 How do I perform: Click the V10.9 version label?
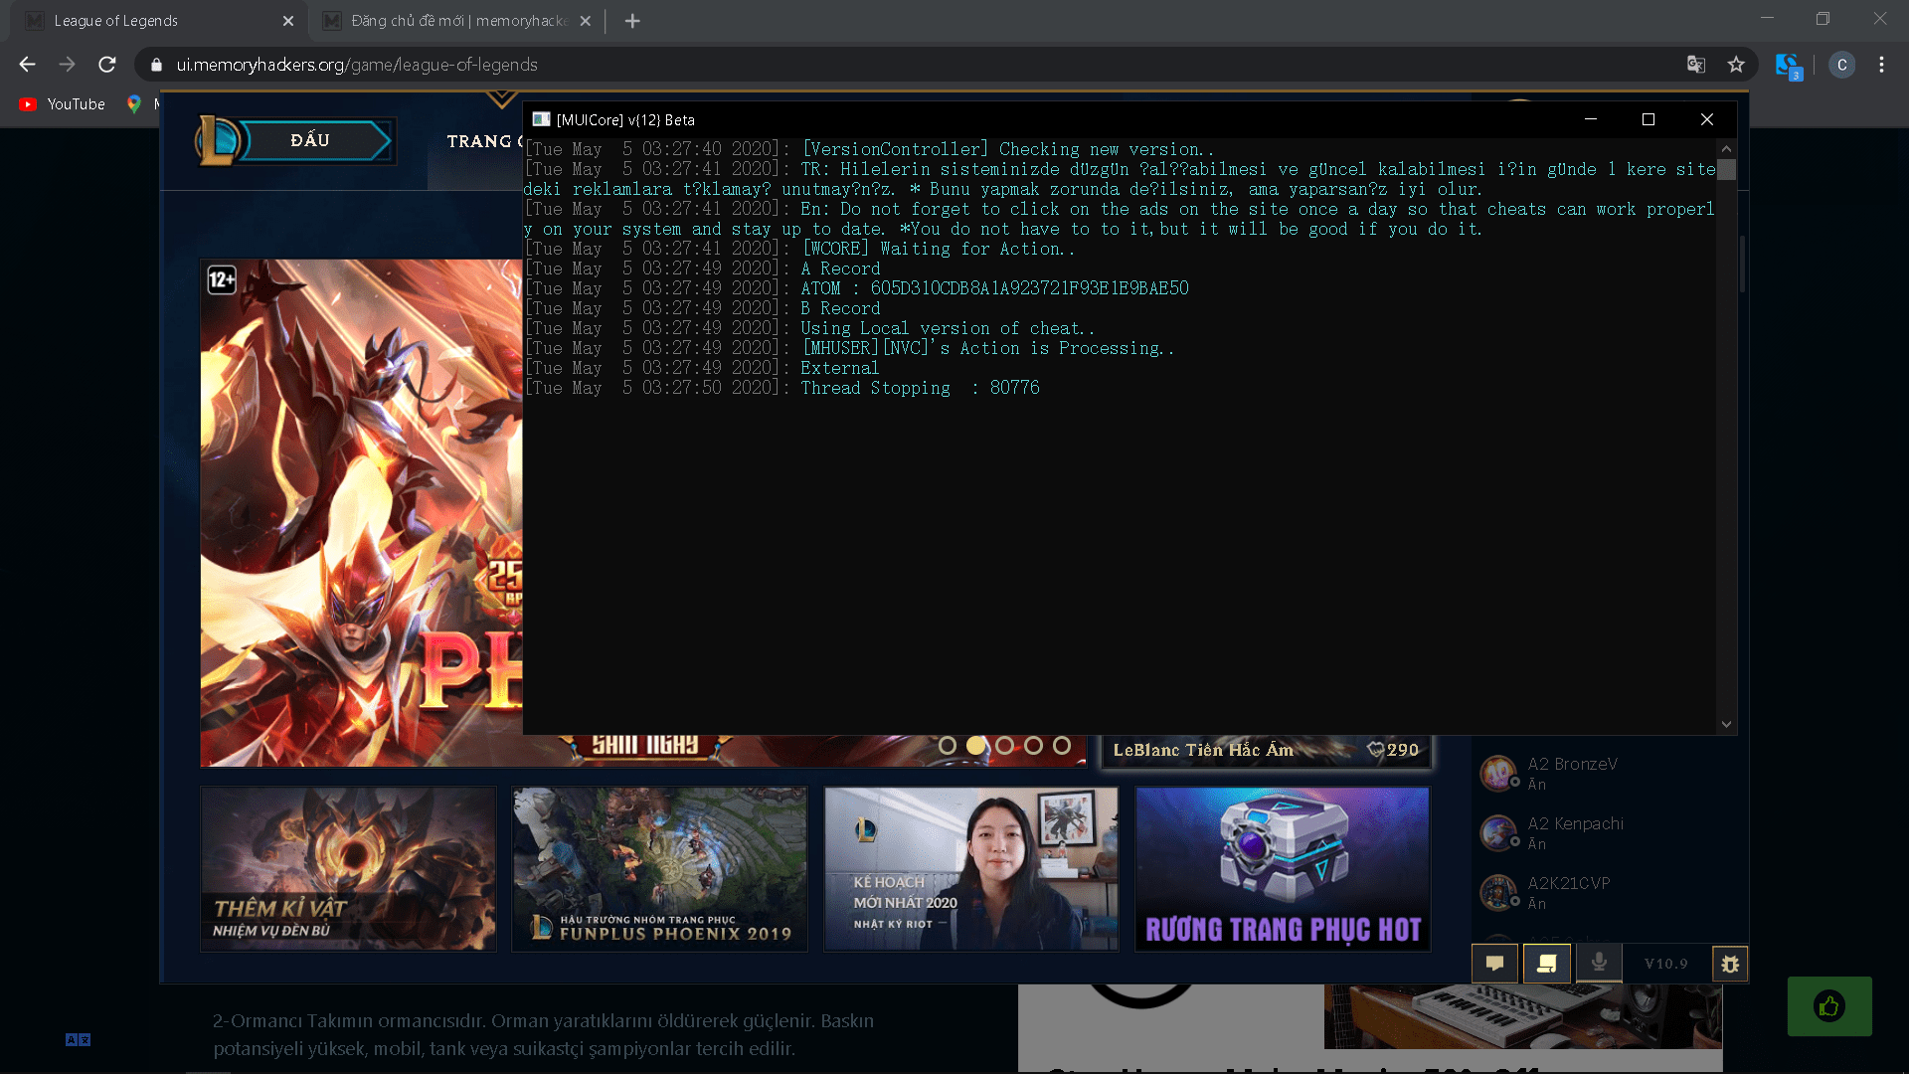(x=1666, y=964)
